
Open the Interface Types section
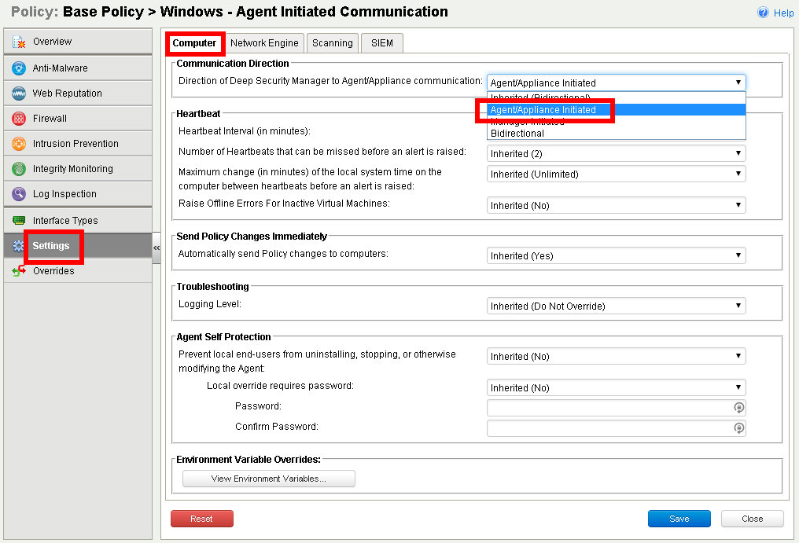coord(77,221)
